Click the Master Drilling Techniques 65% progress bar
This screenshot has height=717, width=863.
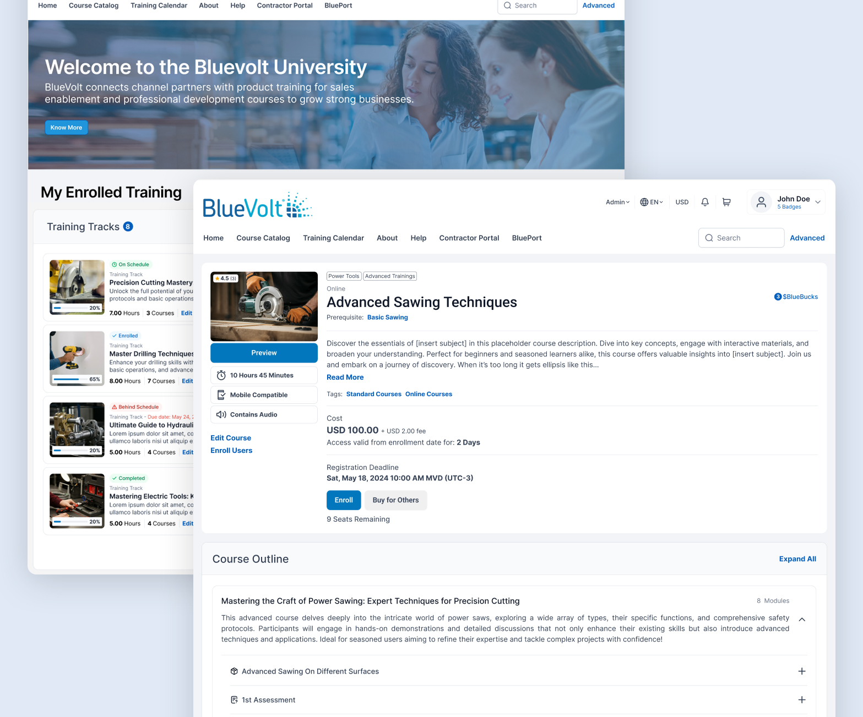pyautogui.click(x=70, y=379)
